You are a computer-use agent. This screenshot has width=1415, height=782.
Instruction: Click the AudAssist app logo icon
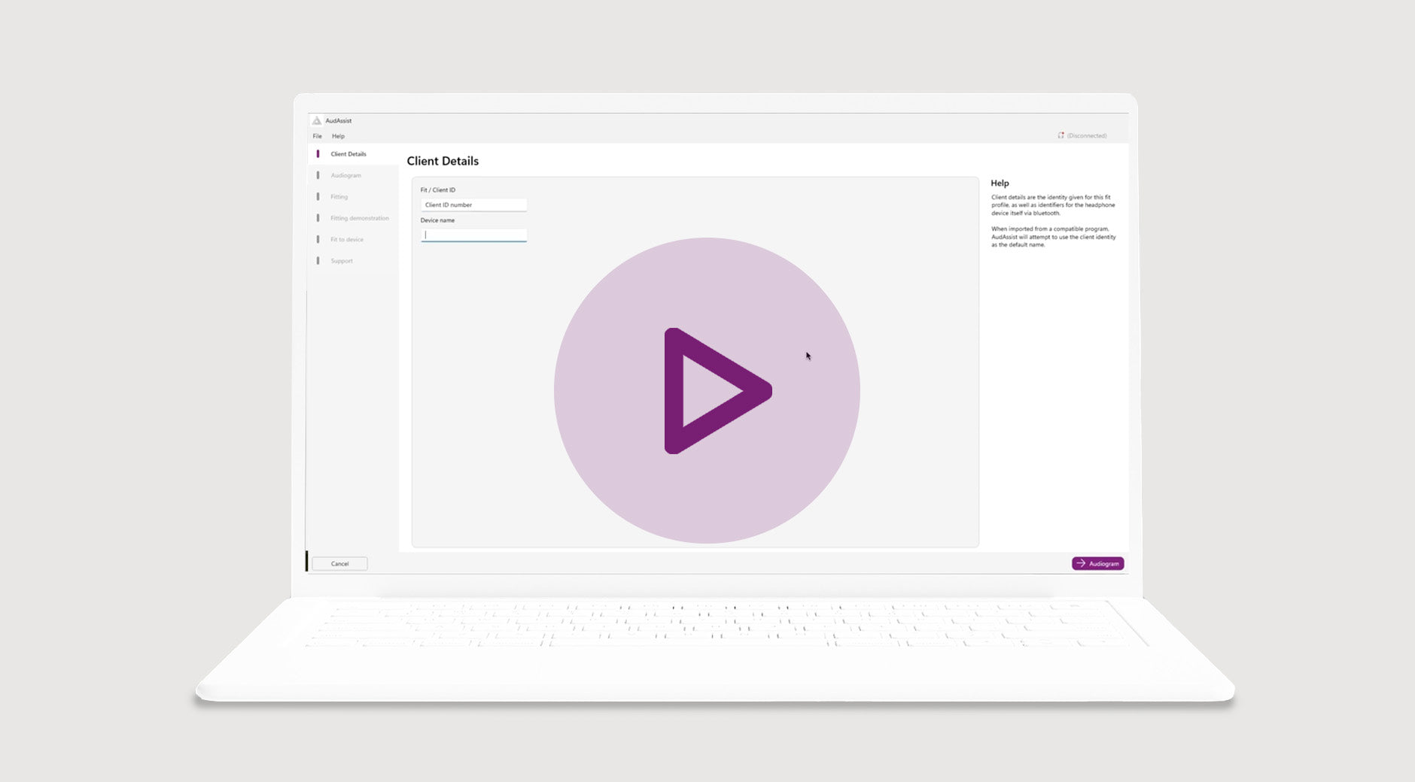point(317,121)
